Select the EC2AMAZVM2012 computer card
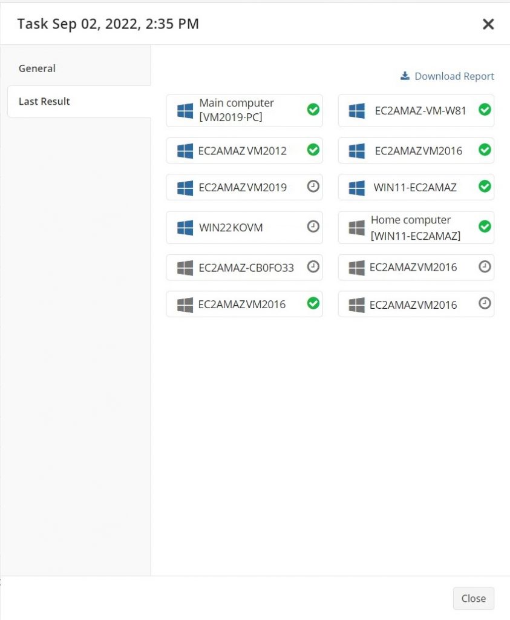The image size is (510, 620). [x=244, y=150]
